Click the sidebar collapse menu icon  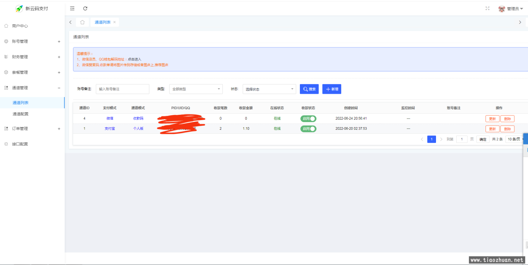[x=73, y=9]
